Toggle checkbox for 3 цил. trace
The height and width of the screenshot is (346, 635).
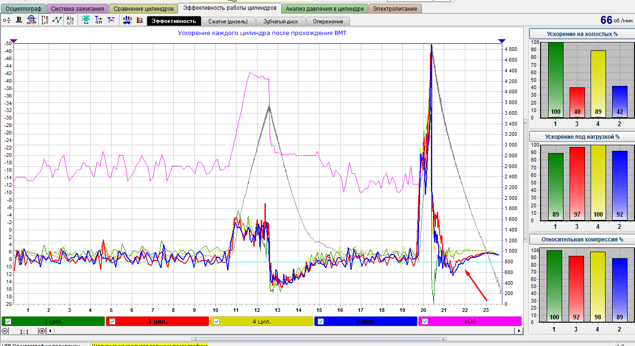pyautogui.click(x=112, y=321)
